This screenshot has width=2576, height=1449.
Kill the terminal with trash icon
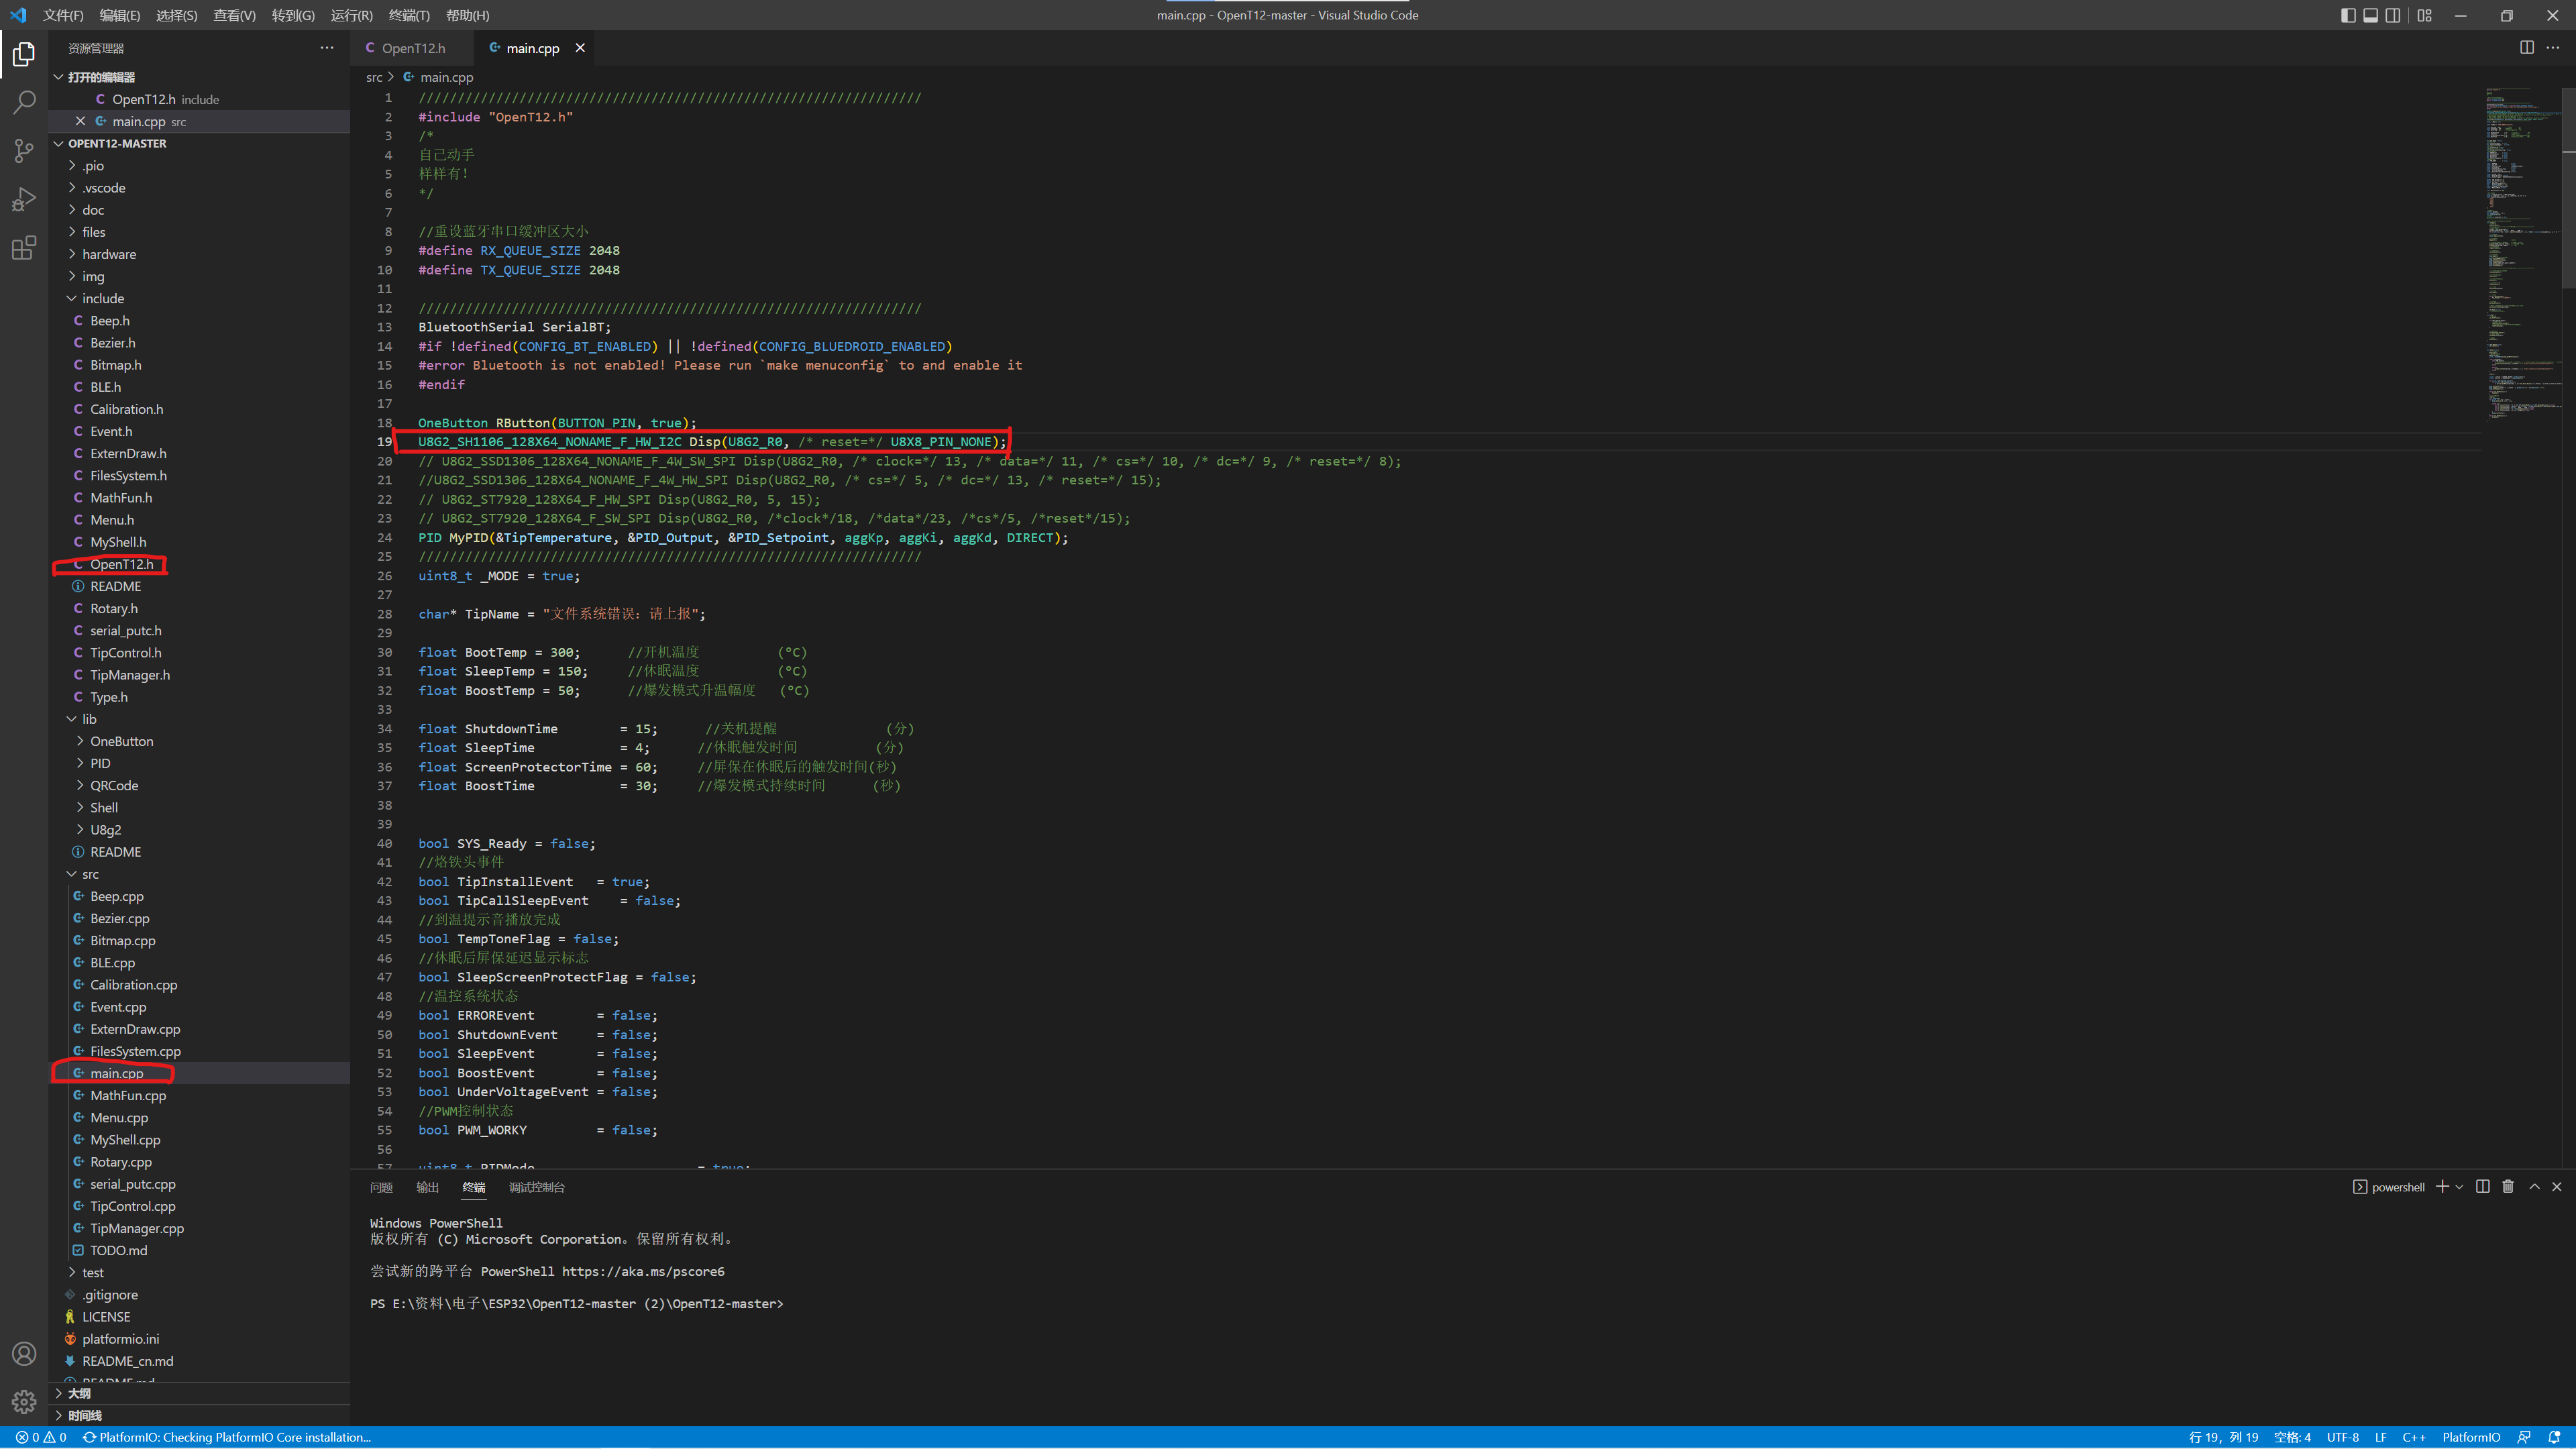[2508, 1186]
